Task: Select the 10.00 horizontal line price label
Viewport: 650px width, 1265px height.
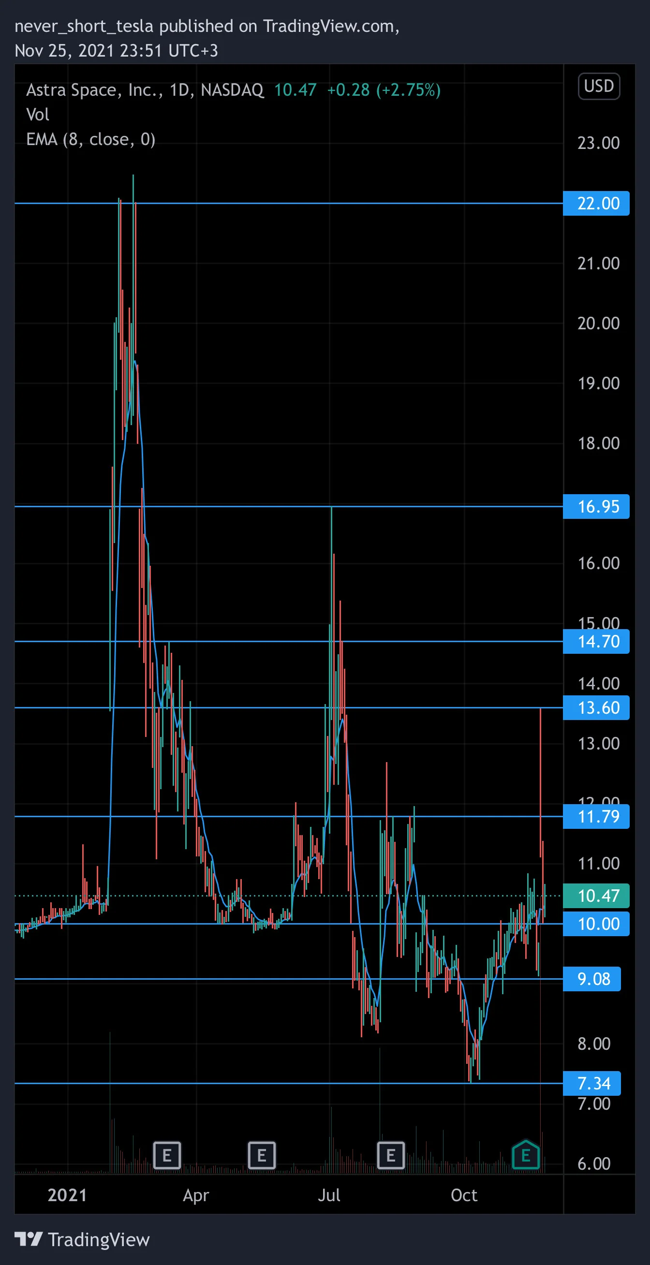Action: (x=596, y=924)
